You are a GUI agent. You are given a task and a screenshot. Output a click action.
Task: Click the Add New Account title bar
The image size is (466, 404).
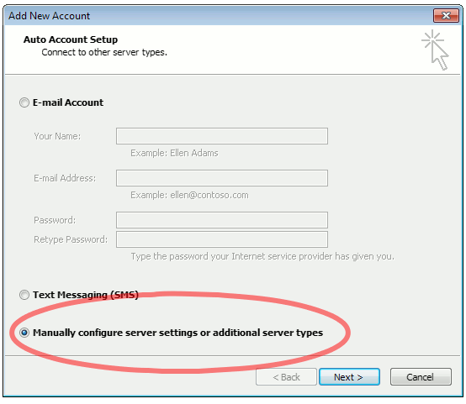[220, 15]
